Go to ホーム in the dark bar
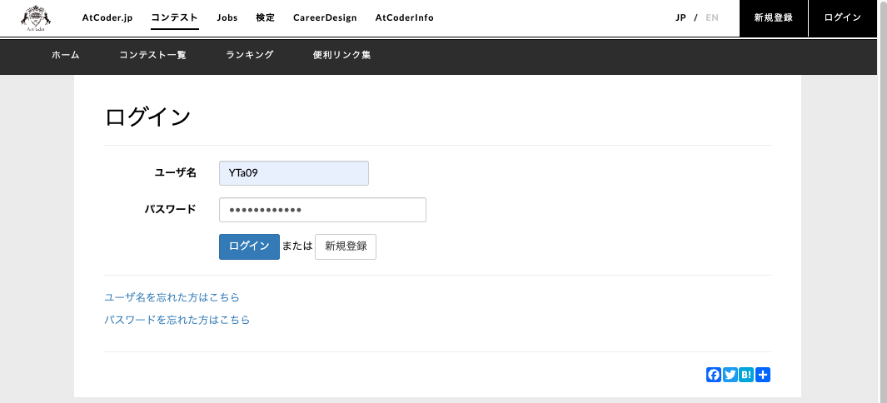The height and width of the screenshot is (403, 887). tap(66, 55)
